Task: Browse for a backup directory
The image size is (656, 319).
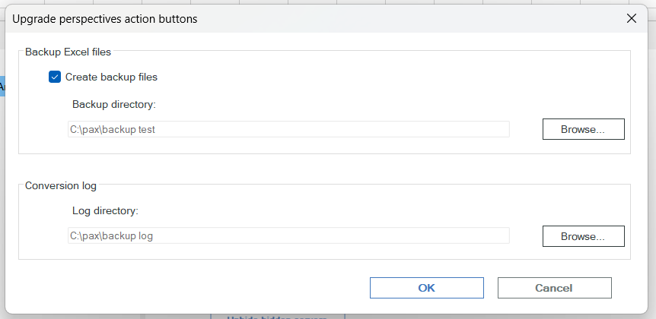Action: tap(583, 129)
